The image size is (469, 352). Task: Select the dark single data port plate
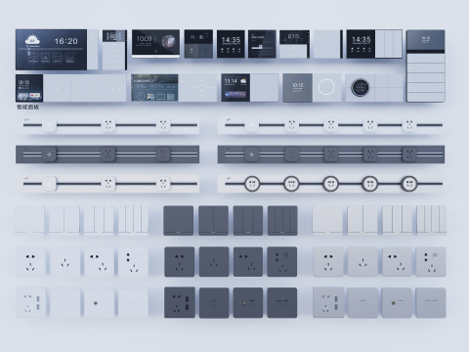[214, 303]
